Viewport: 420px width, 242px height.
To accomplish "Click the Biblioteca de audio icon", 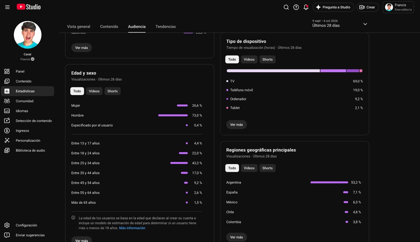I will [7, 150].
